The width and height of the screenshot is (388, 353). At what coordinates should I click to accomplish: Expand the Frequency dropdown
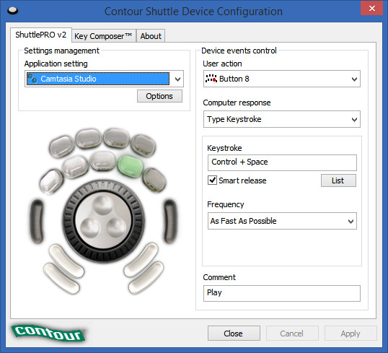282,221
